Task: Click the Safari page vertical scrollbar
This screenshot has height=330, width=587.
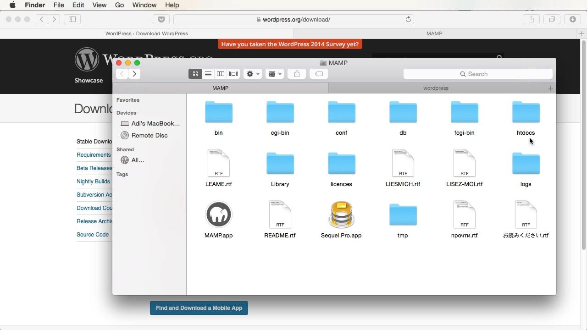Action: pyautogui.click(x=584, y=146)
